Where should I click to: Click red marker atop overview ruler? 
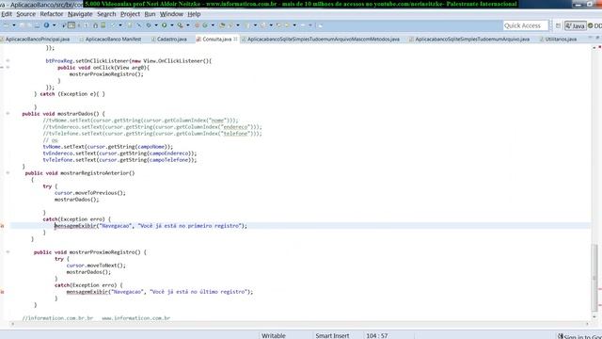point(599,47)
